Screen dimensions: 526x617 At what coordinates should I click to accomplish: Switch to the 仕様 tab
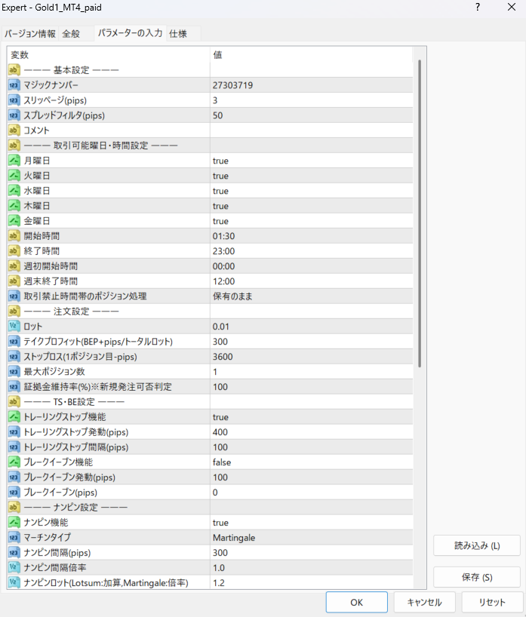pos(179,34)
